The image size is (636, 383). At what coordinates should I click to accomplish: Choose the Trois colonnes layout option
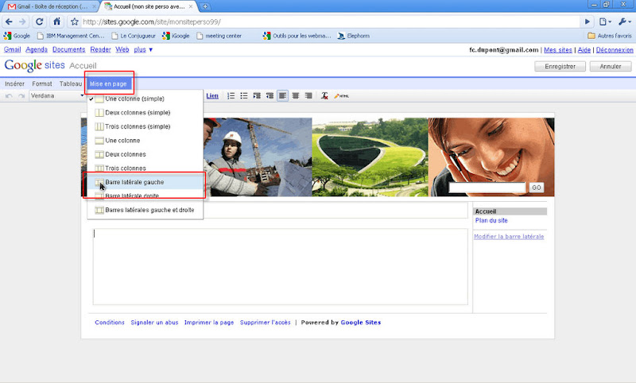point(145,168)
